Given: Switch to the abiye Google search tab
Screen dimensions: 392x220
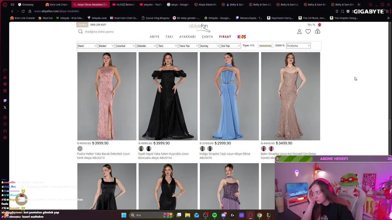Looking at the screenshot, I should (178, 5).
